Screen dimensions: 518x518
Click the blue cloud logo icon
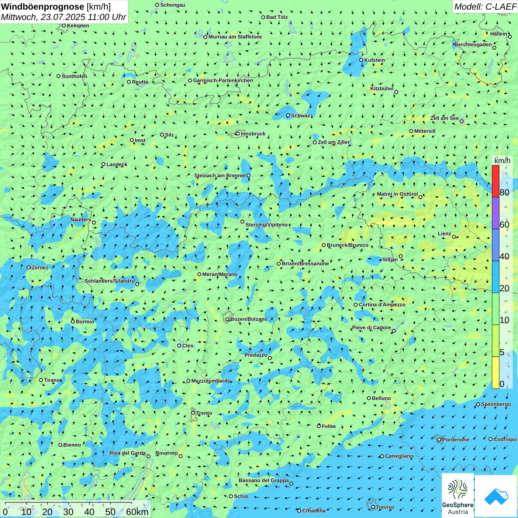tap(496, 497)
